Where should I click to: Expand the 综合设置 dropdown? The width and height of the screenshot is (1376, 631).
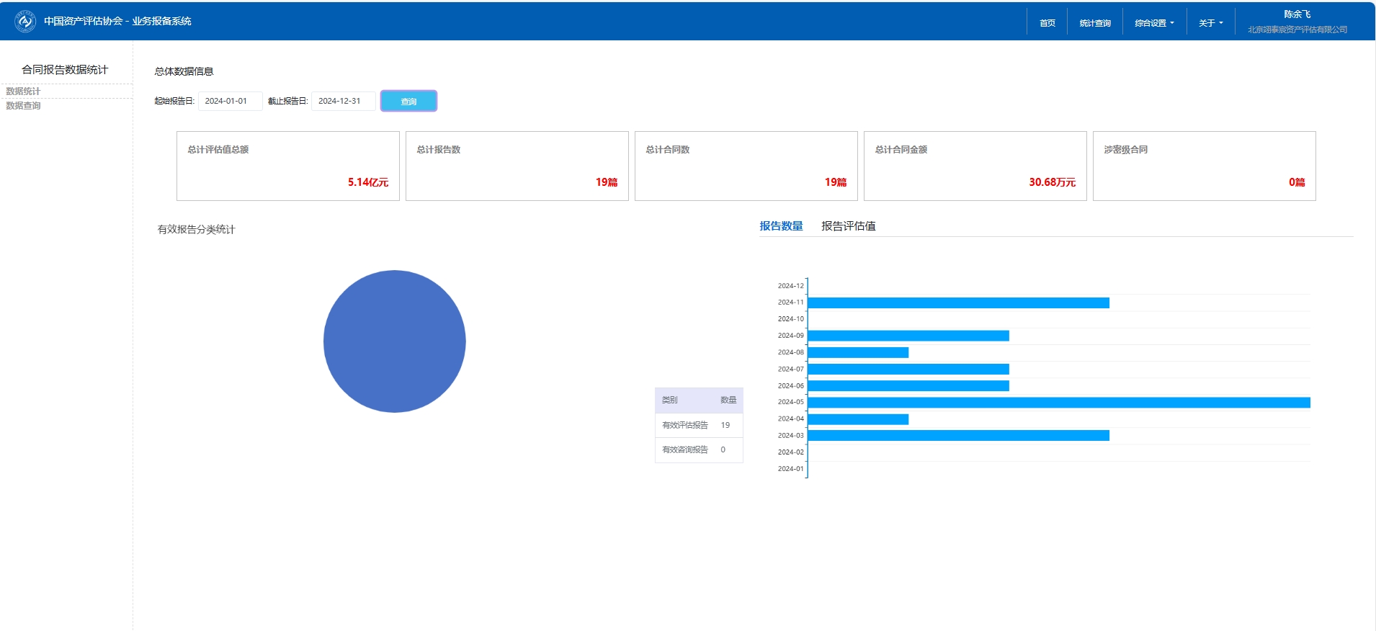[1154, 23]
